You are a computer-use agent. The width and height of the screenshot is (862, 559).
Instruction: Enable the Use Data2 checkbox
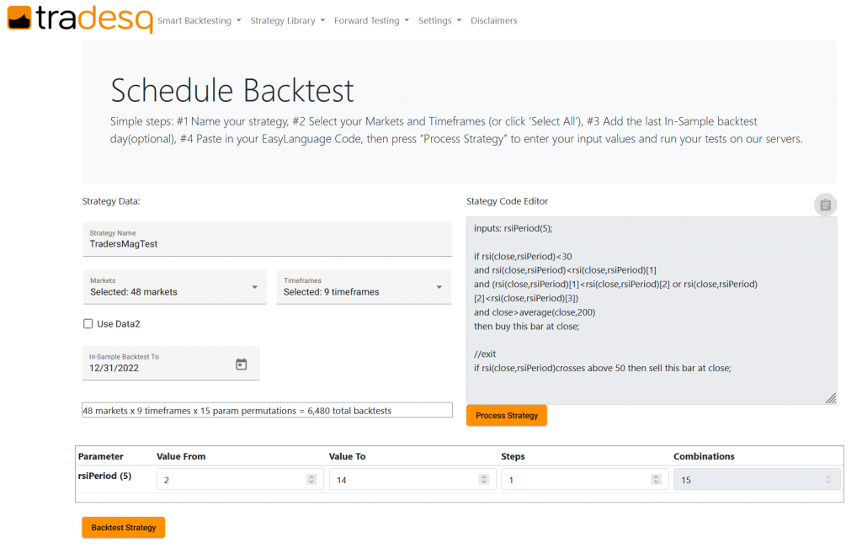(x=88, y=324)
